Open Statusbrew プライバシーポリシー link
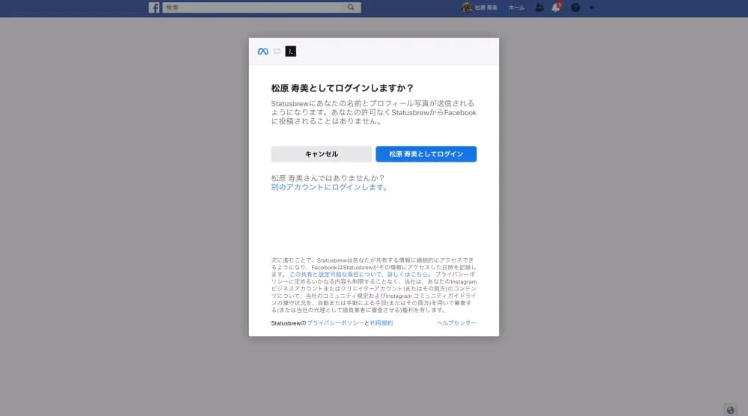Screen dimensions: 748x416 point(335,323)
